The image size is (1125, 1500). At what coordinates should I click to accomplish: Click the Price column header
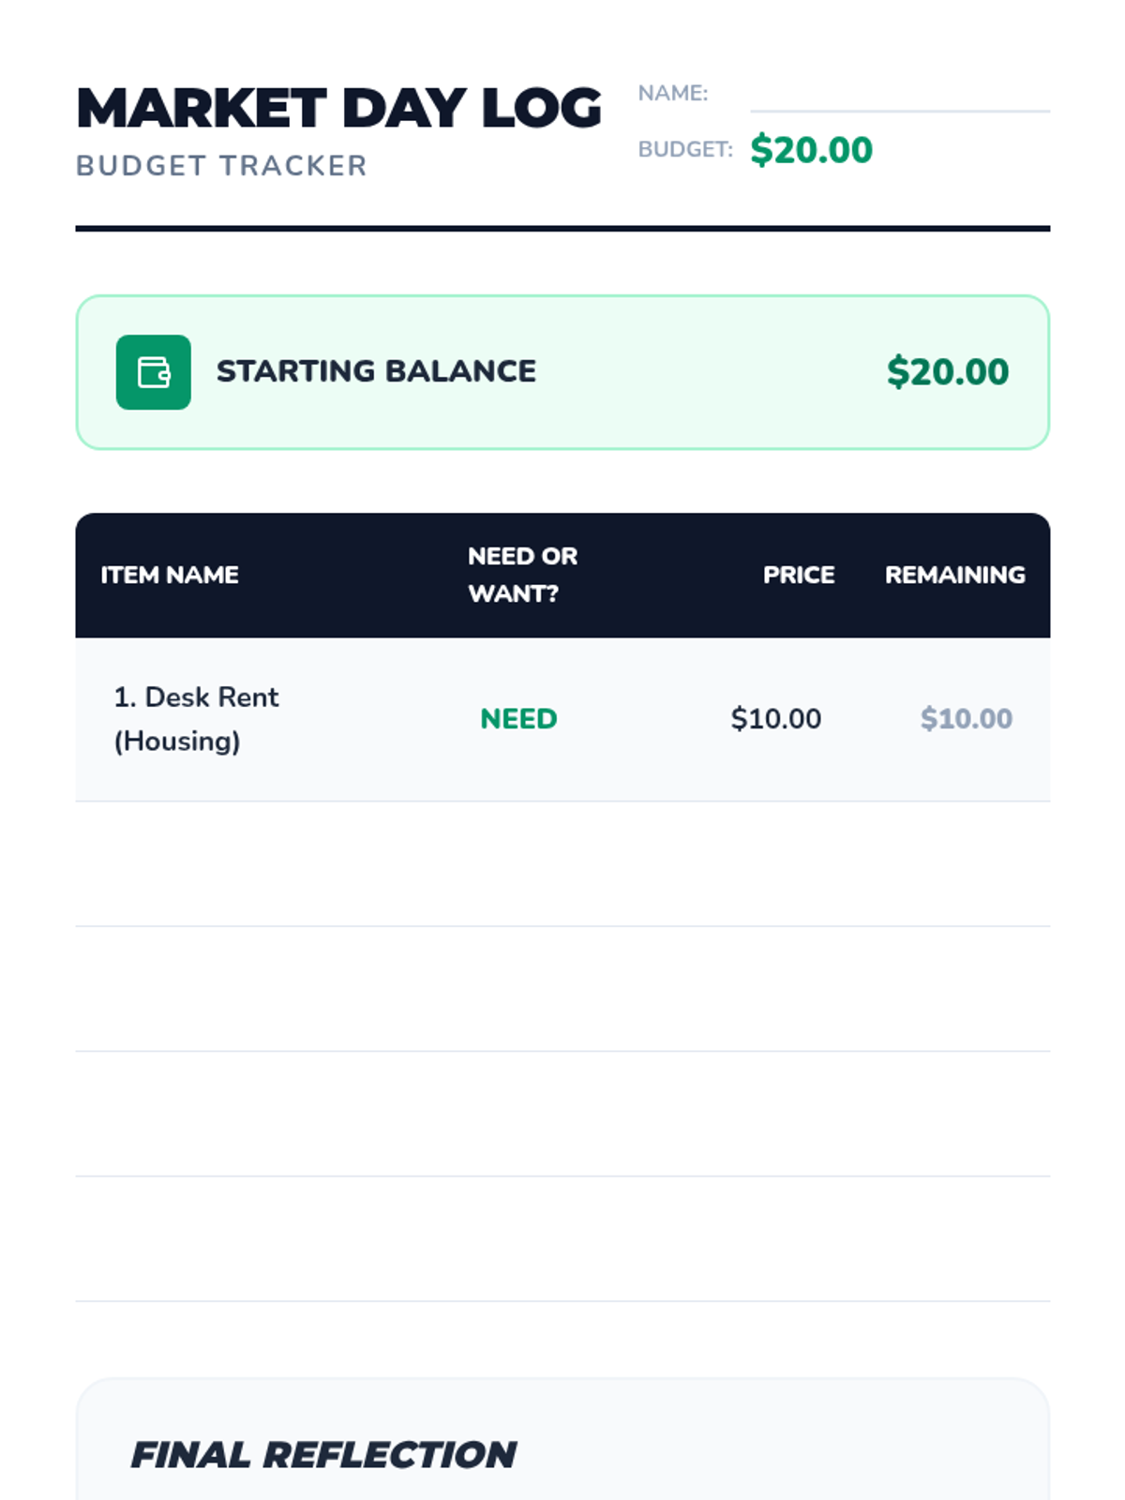pos(799,575)
